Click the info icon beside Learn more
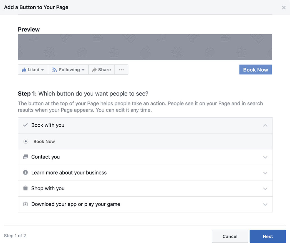Image resolution: width=290 pixels, height=247 pixels. (26, 173)
